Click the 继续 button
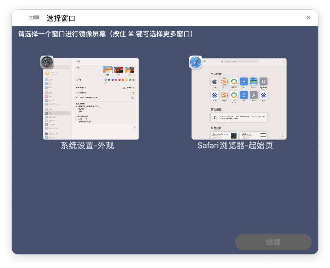This screenshot has width=330, height=268. (x=273, y=242)
